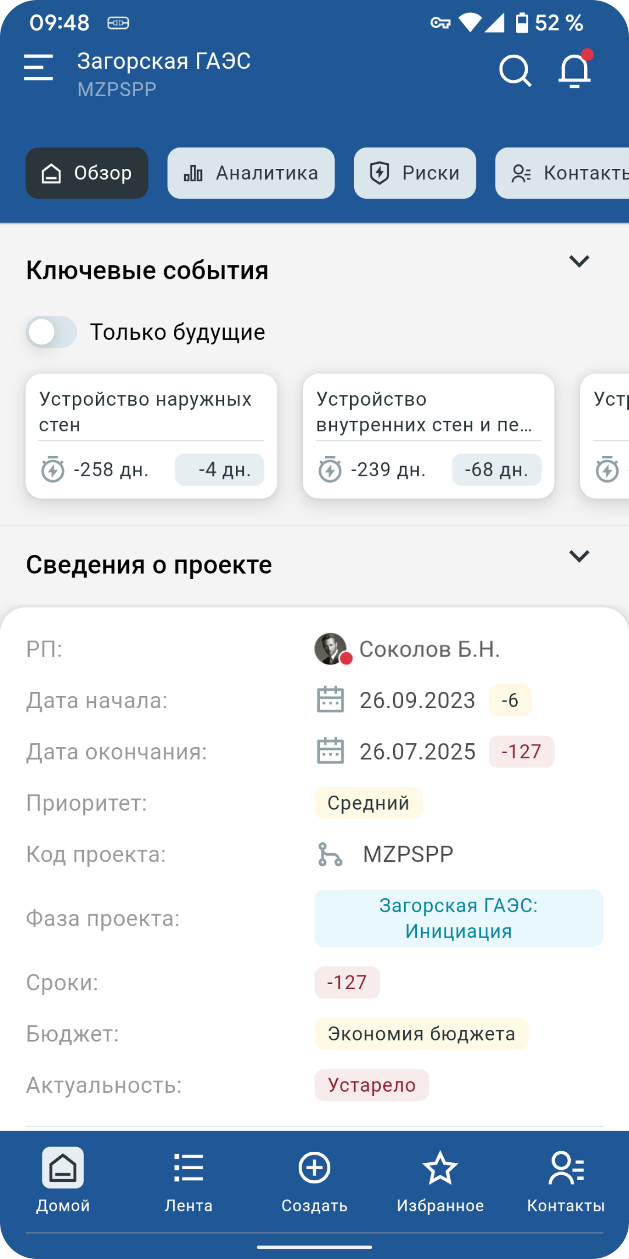Tap the Устарело status badge
The width and height of the screenshot is (629, 1259).
click(372, 1085)
